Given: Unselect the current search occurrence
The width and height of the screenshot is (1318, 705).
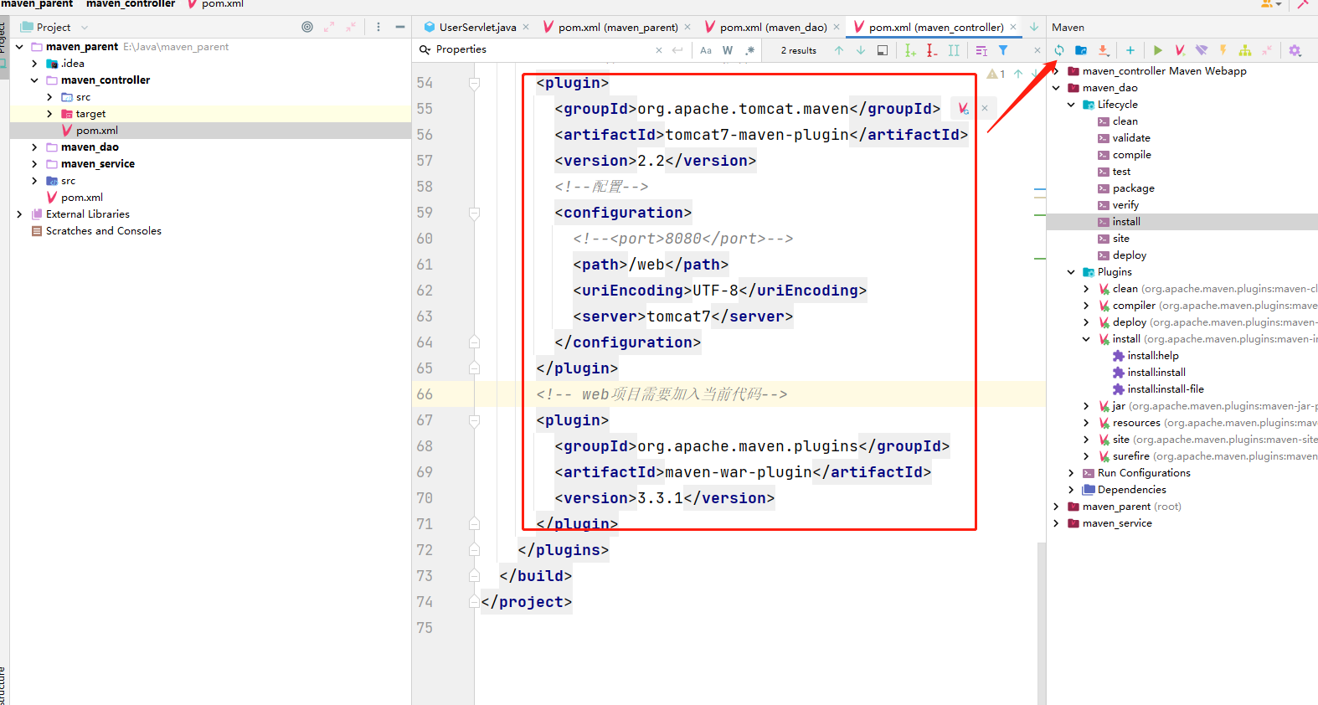Looking at the screenshot, I should [932, 50].
